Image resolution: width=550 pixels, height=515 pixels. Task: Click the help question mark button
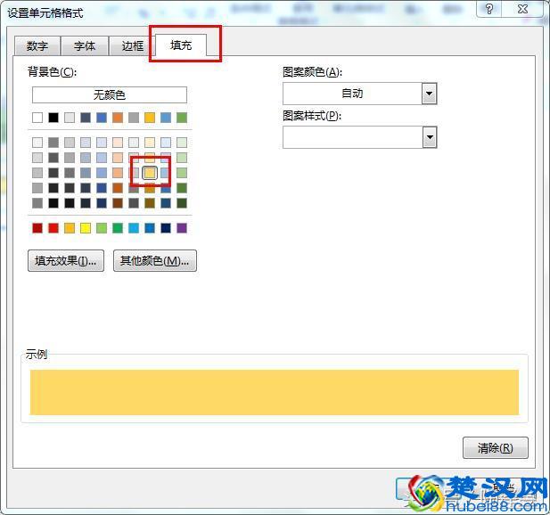489,8
